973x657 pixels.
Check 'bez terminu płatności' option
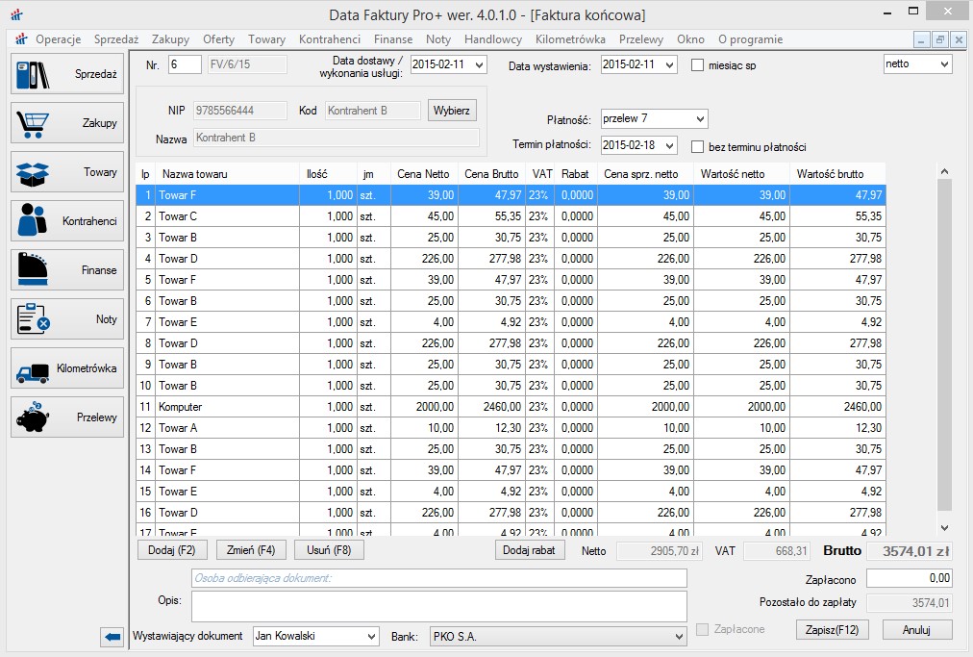click(x=698, y=146)
